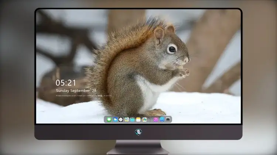Viewport: 277px width, 155px height.
Task: Launch the blue App Store icon
Action: 162,119
